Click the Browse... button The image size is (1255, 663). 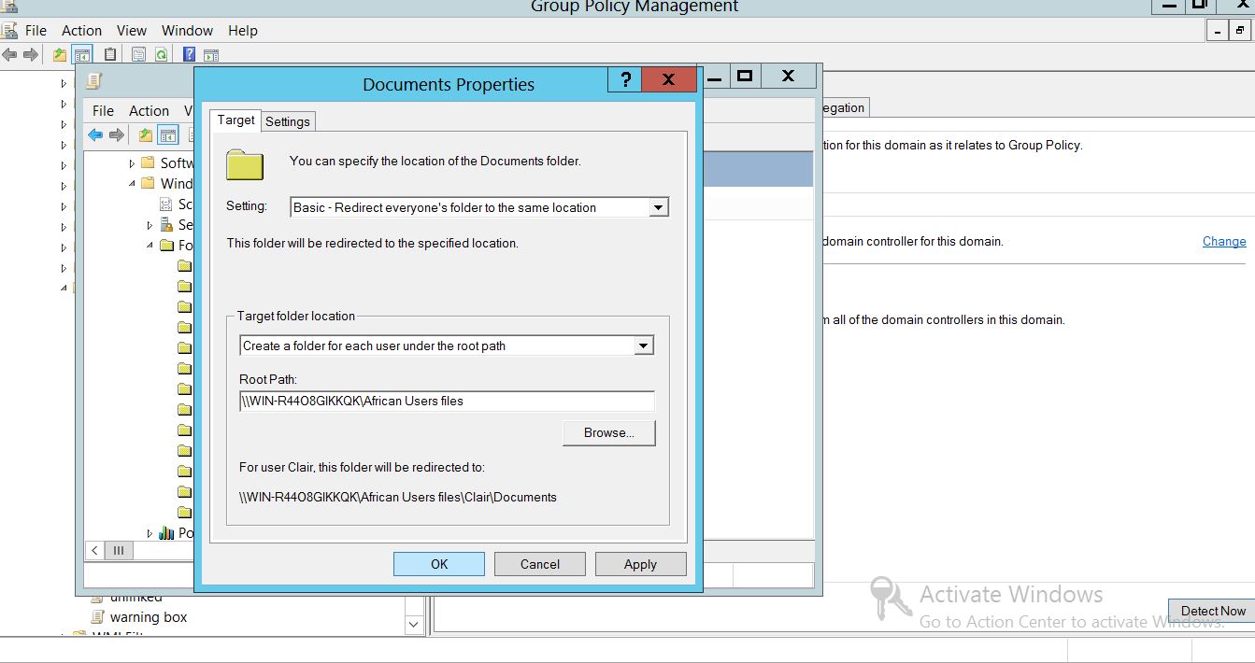tap(608, 432)
